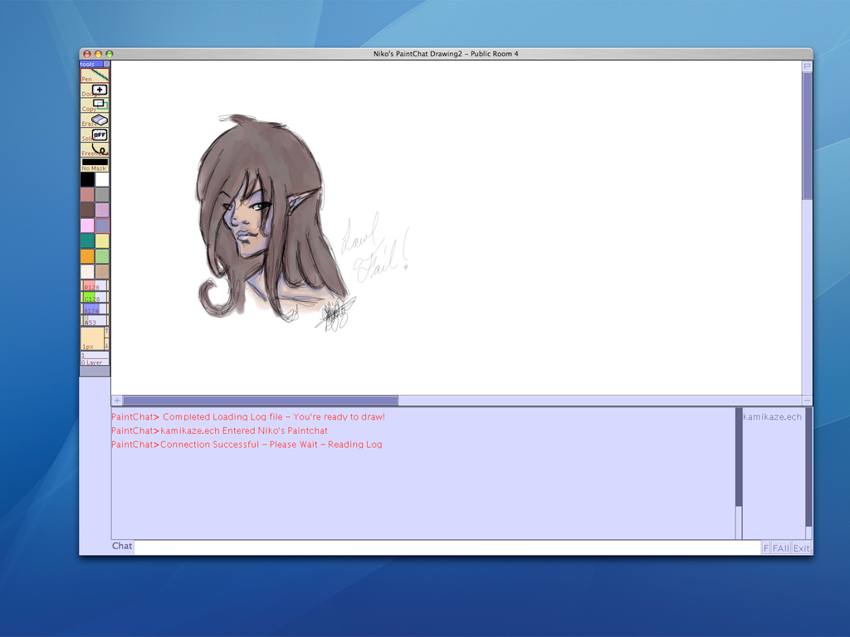Image resolution: width=850 pixels, height=637 pixels.
Task: Click the user list scrollbar
Action: 808,474
